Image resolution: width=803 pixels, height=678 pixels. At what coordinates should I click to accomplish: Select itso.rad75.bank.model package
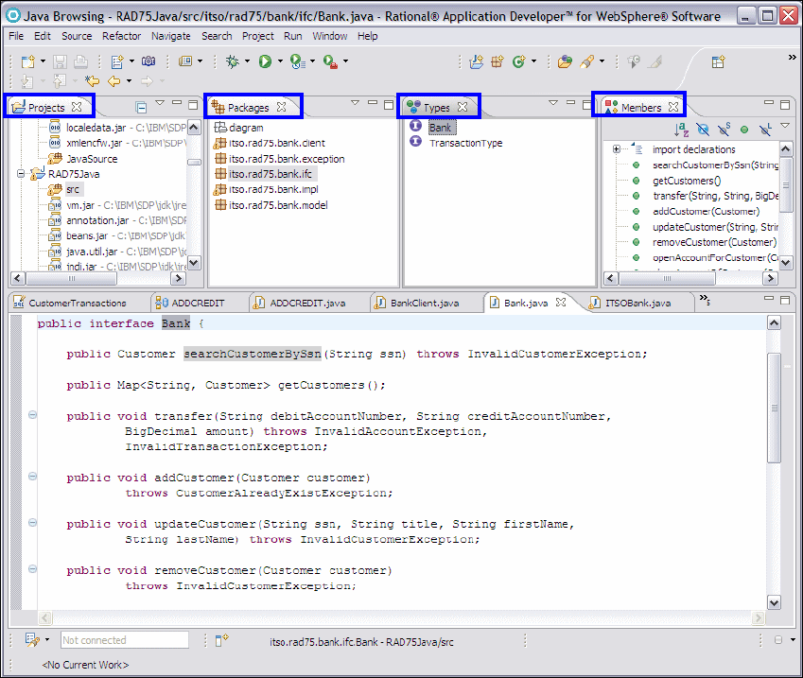point(277,205)
